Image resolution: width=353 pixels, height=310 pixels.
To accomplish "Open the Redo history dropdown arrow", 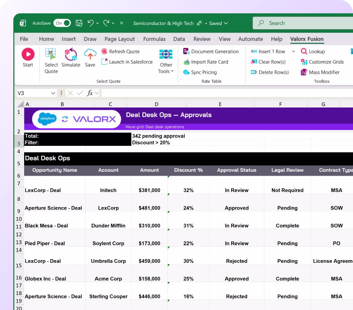I will [x=113, y=23].
